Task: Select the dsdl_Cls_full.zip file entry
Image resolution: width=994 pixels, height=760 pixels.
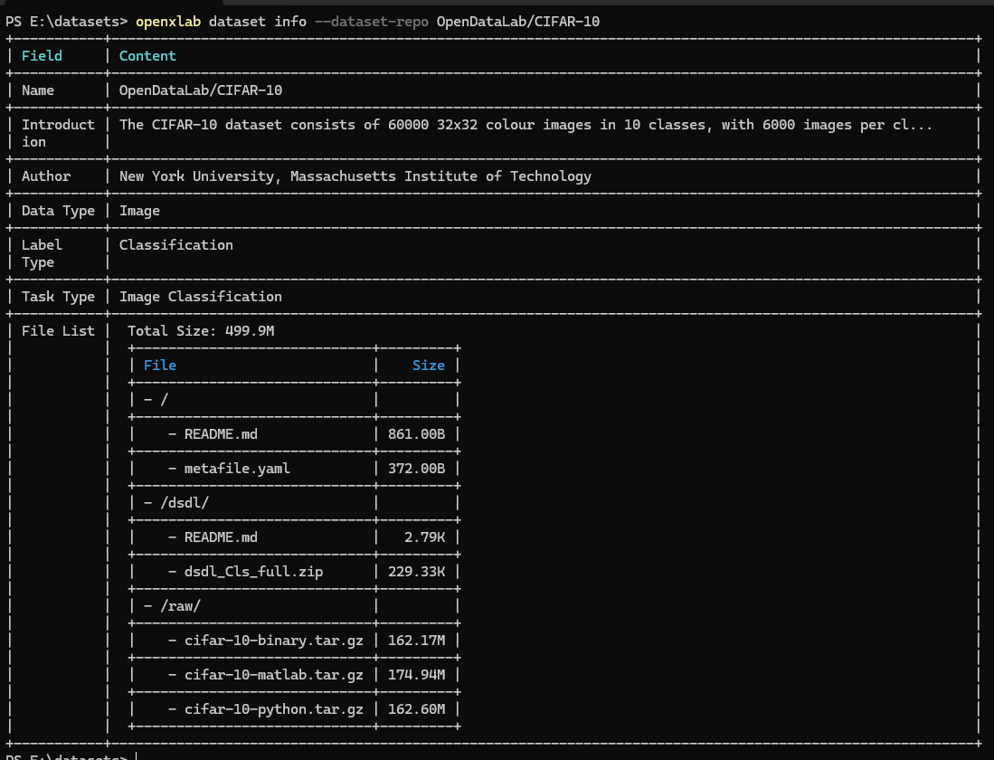Action: coord(253,572)
